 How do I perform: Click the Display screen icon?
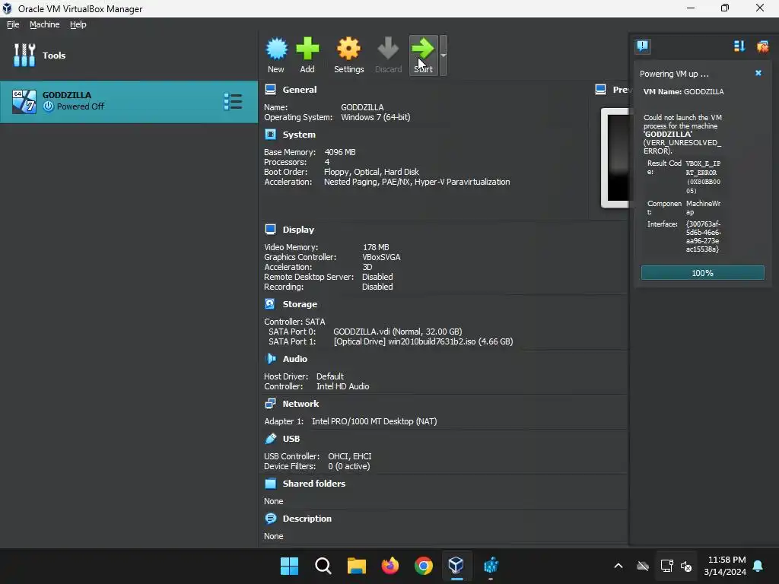pos(270,229)
